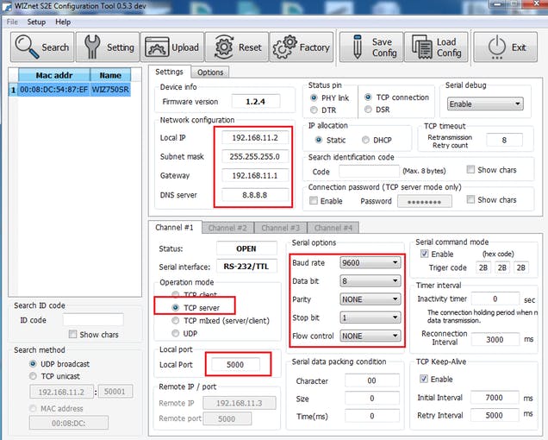This screenshot has height=440, width=548.
Task: Click the Setting wrench toolbar button
Action: [108, 47]
